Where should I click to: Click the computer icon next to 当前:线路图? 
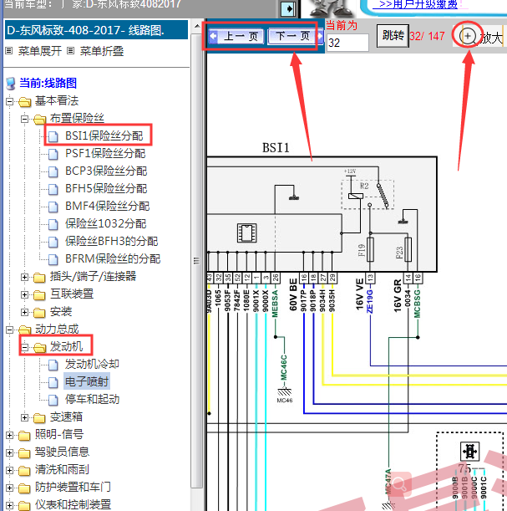coord(11,84)
